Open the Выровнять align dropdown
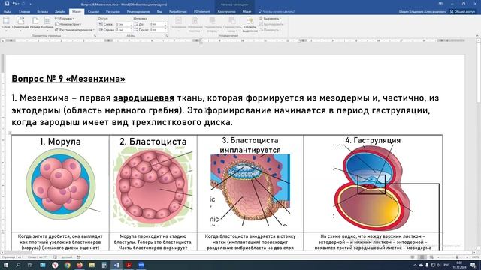This screenshot has height=270, width=481. (270, 18)
